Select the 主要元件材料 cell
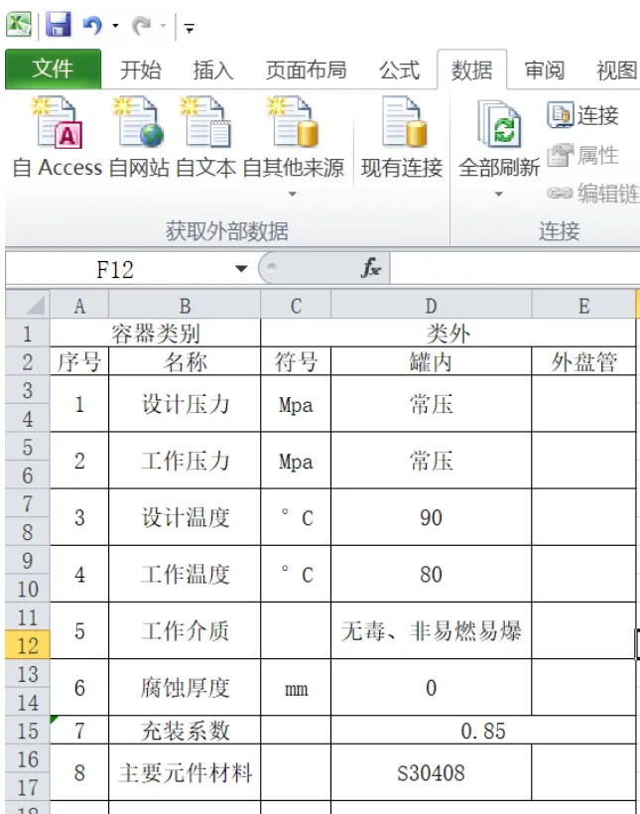This screenshot has width=640, height=814. point(185,772)
